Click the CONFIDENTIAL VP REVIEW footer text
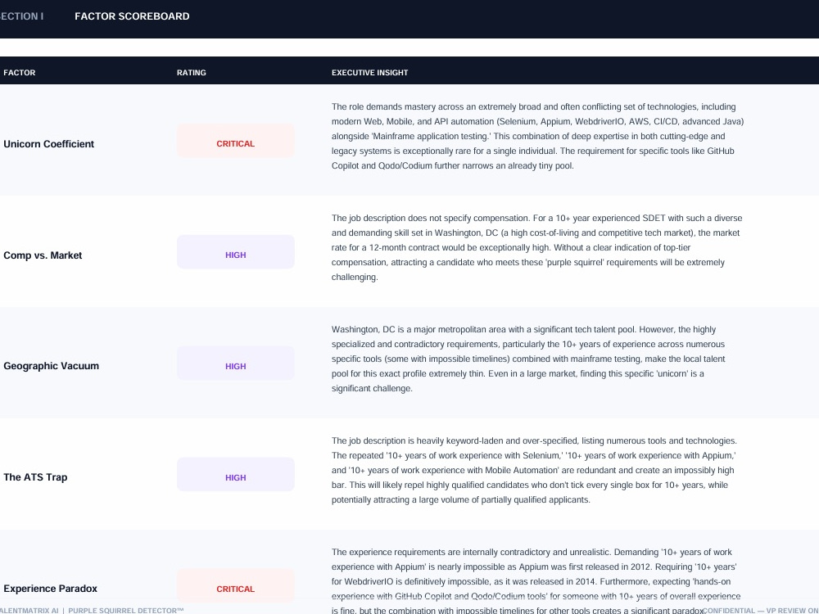 coord(761,611)
